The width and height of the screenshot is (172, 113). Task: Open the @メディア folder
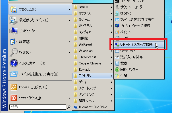click(x=93, y=32)
